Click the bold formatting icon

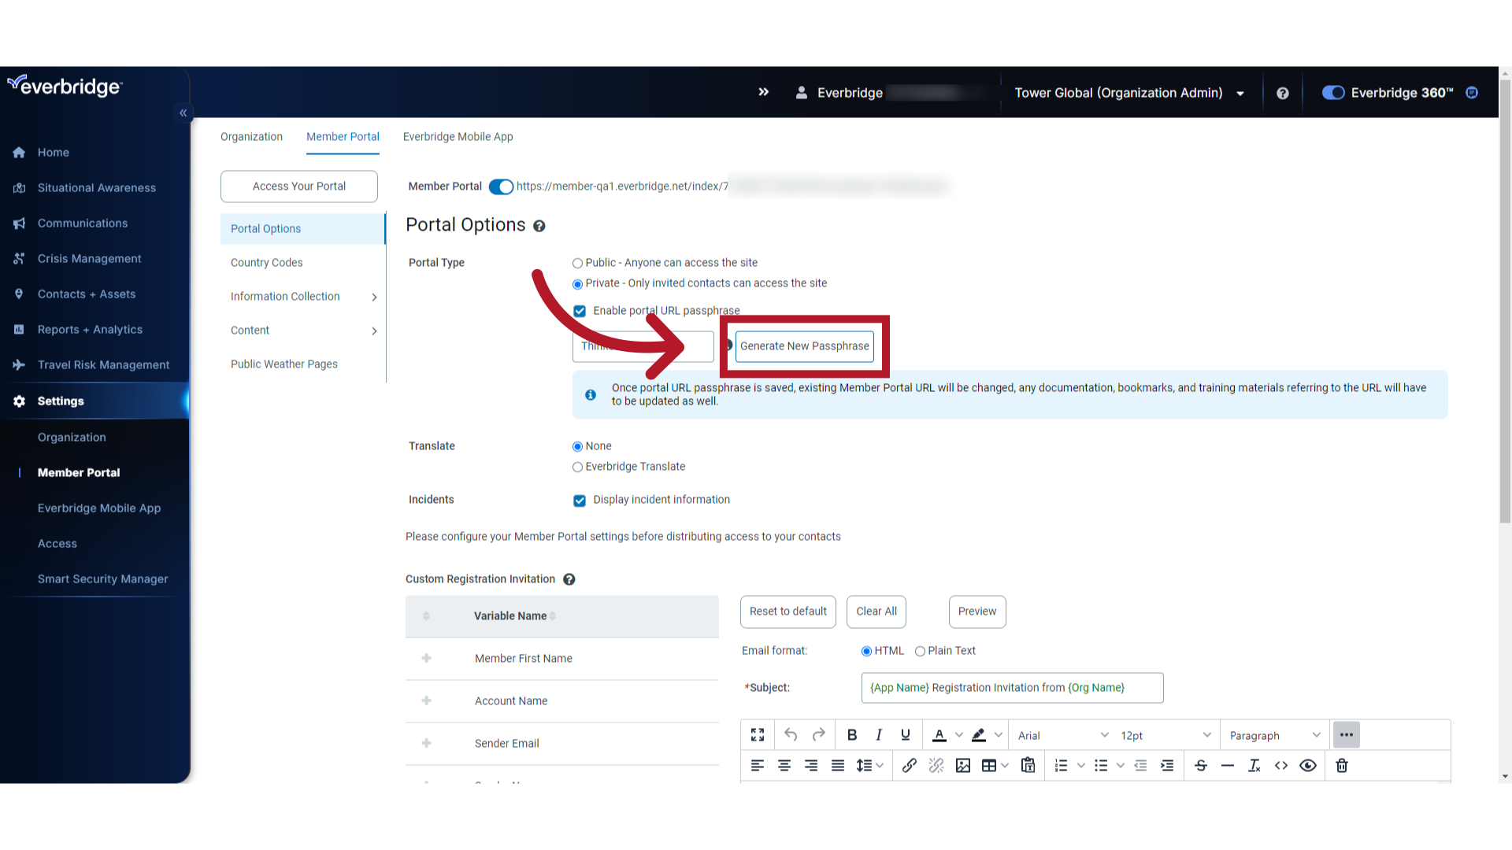point(851,735)
